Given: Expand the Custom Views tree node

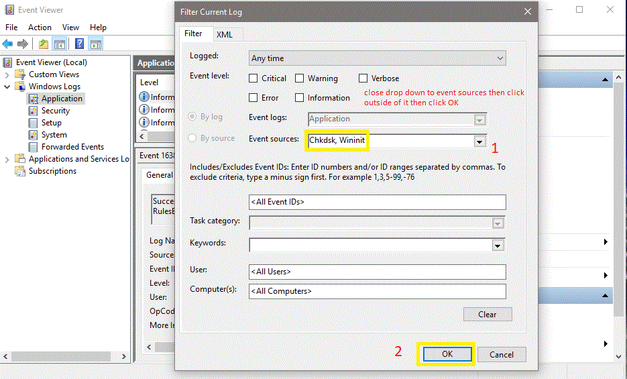Looking at the screenshot, I should [7, 74].
